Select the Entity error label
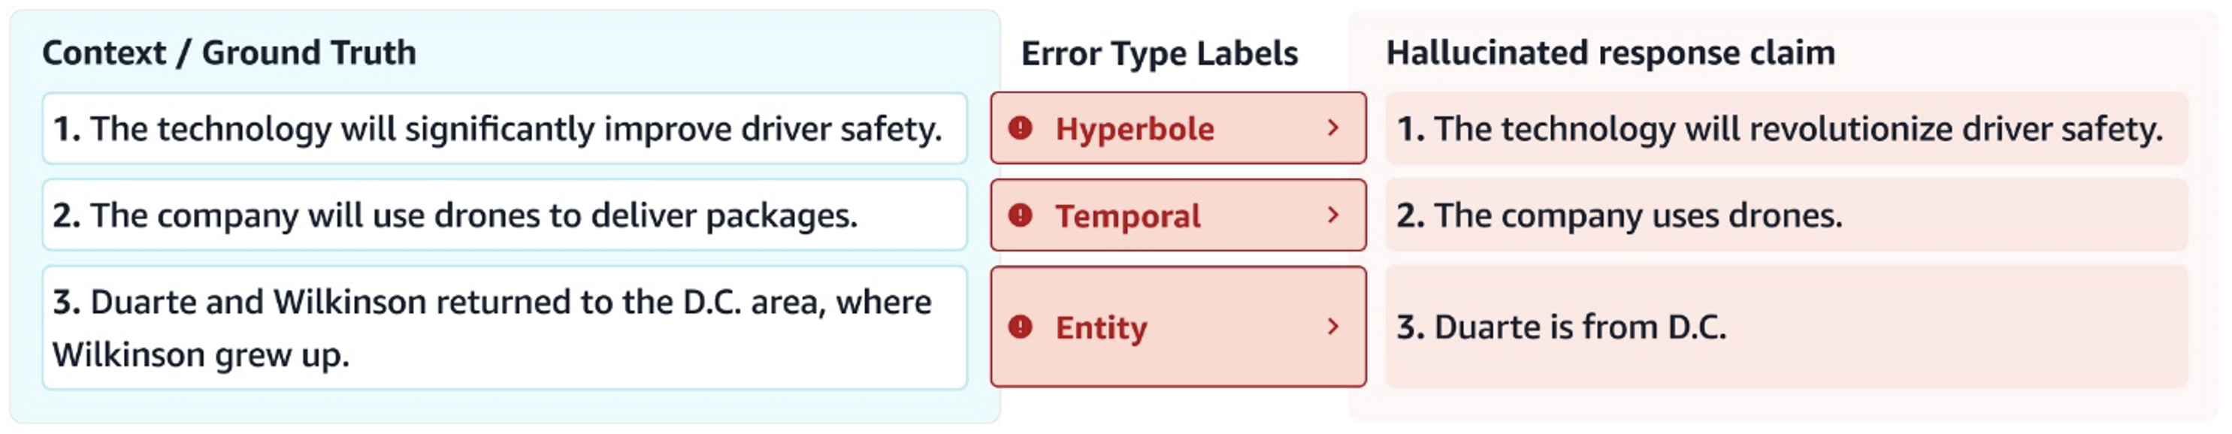Image resolution: width=2232 pixels, height=434 pixels. 1100,327
